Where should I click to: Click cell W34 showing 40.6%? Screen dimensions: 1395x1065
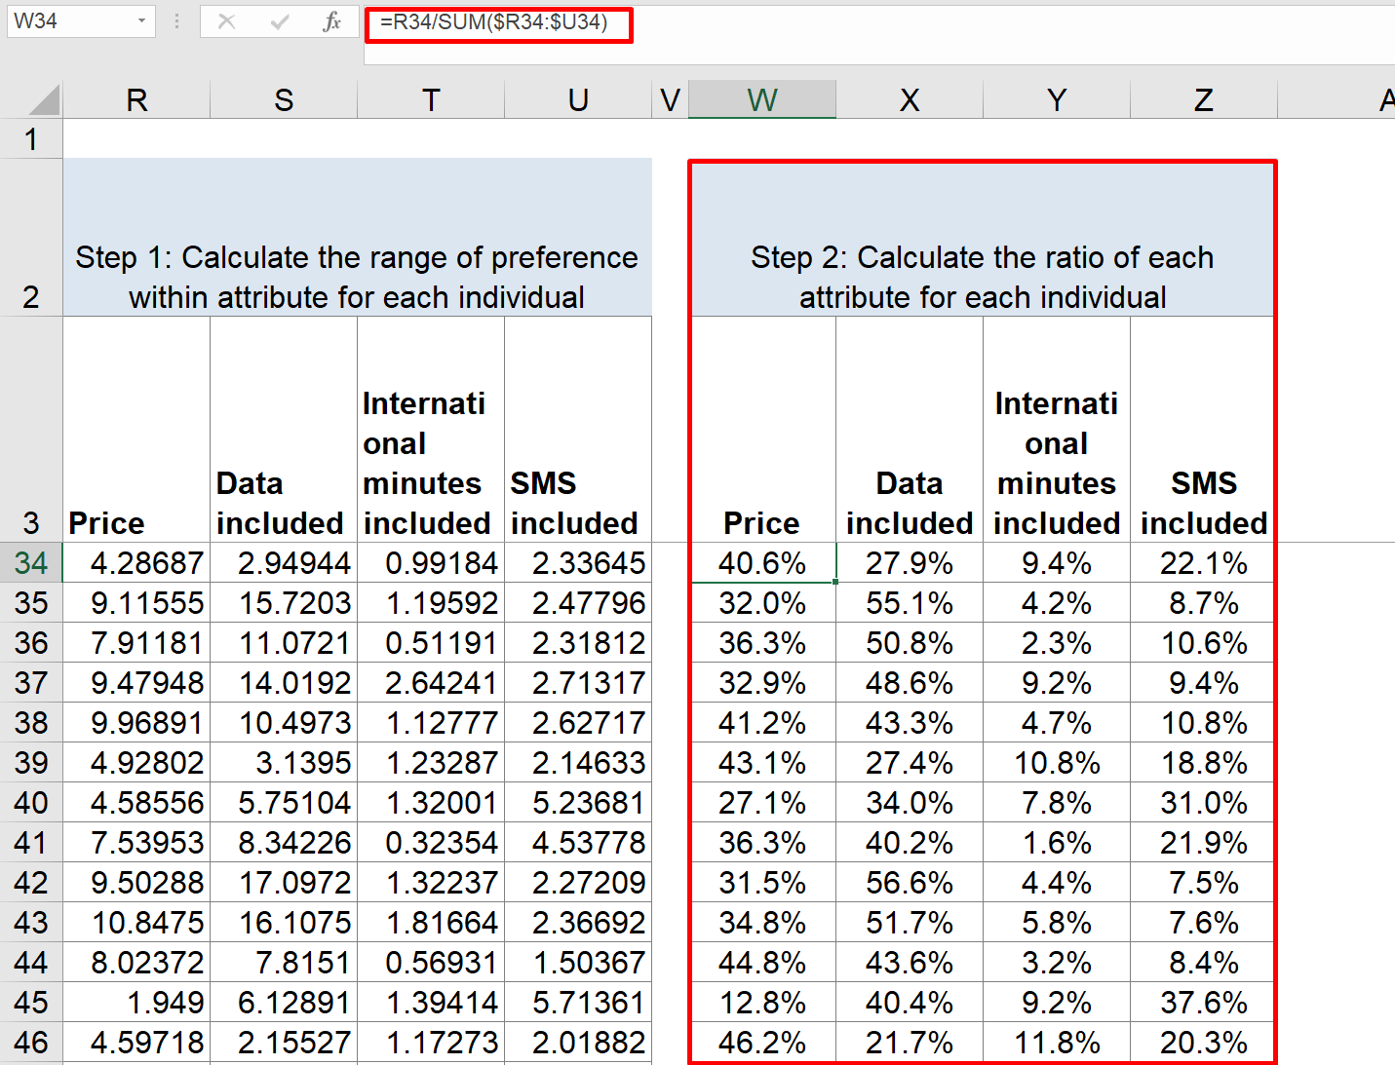point(761,562)
